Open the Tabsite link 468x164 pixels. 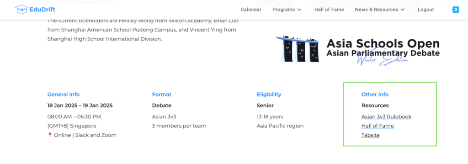click(x=370, y=135)
